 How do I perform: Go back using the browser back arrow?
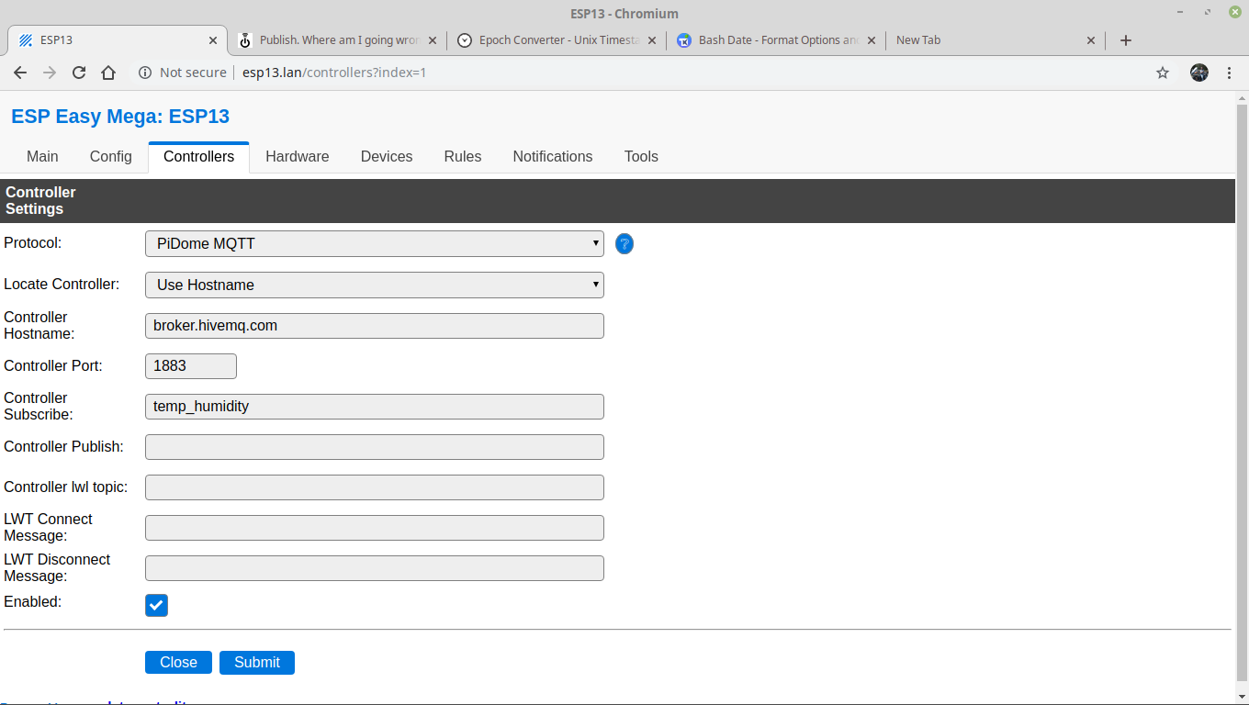20,73
